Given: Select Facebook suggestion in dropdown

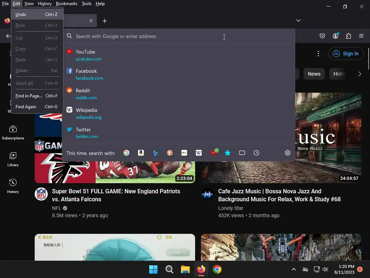Looking at the screenshot, I should pos(178,75).
